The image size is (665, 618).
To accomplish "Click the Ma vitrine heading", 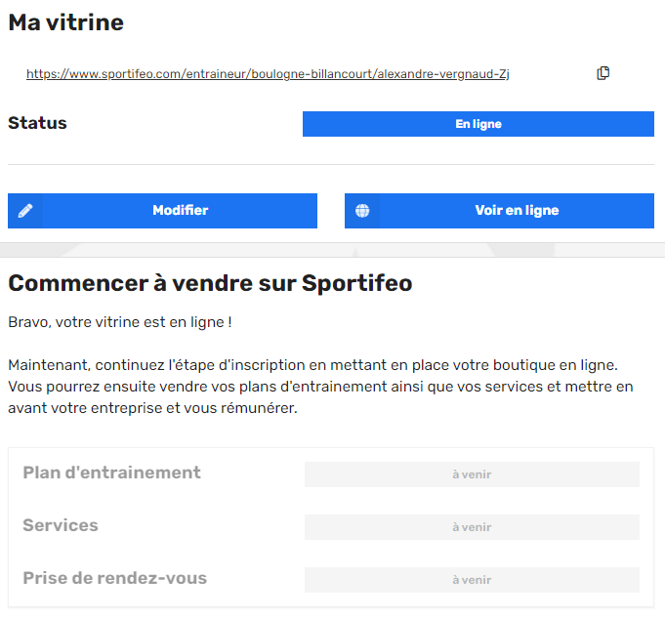I will click(65, 22).
